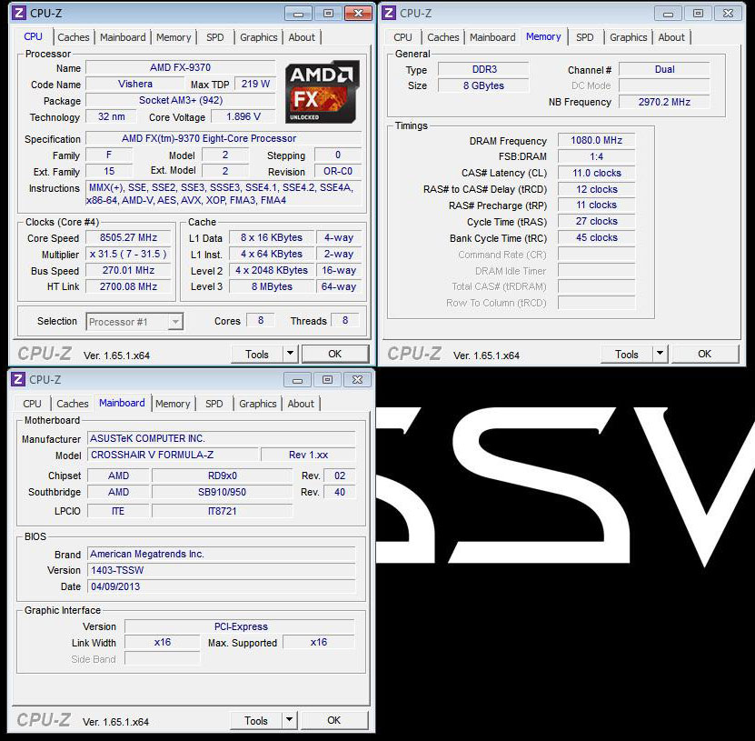Select SPD tab in Memory window
The width and height of the screenshot is (755, 741).
(x=584, y=37)
